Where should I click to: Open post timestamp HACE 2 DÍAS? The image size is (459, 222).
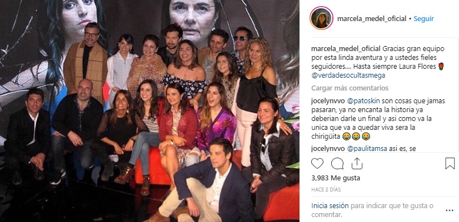326,190
